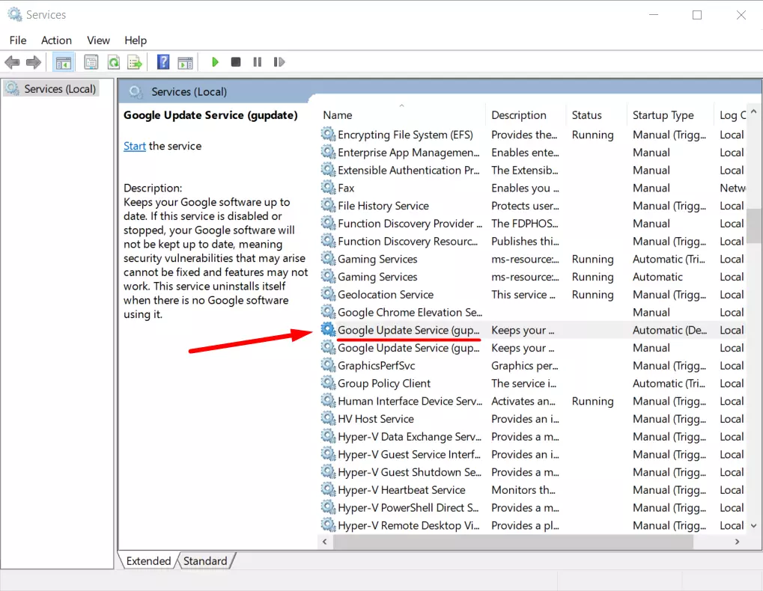
Task: Sort by Description column header
Action: 526,115
